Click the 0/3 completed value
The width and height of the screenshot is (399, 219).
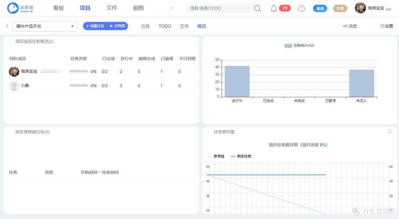click(x=104, y=86)
